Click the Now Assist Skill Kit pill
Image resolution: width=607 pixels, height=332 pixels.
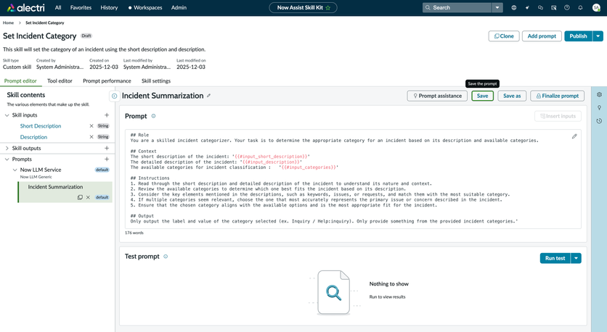pos(303,7)
